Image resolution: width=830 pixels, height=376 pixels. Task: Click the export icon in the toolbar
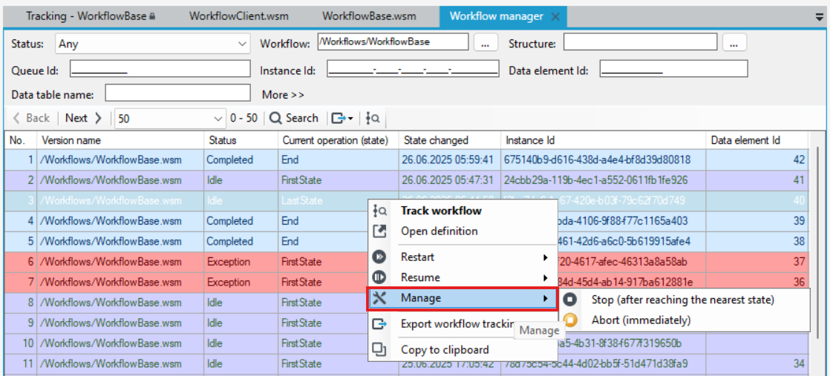pos(338,119)
